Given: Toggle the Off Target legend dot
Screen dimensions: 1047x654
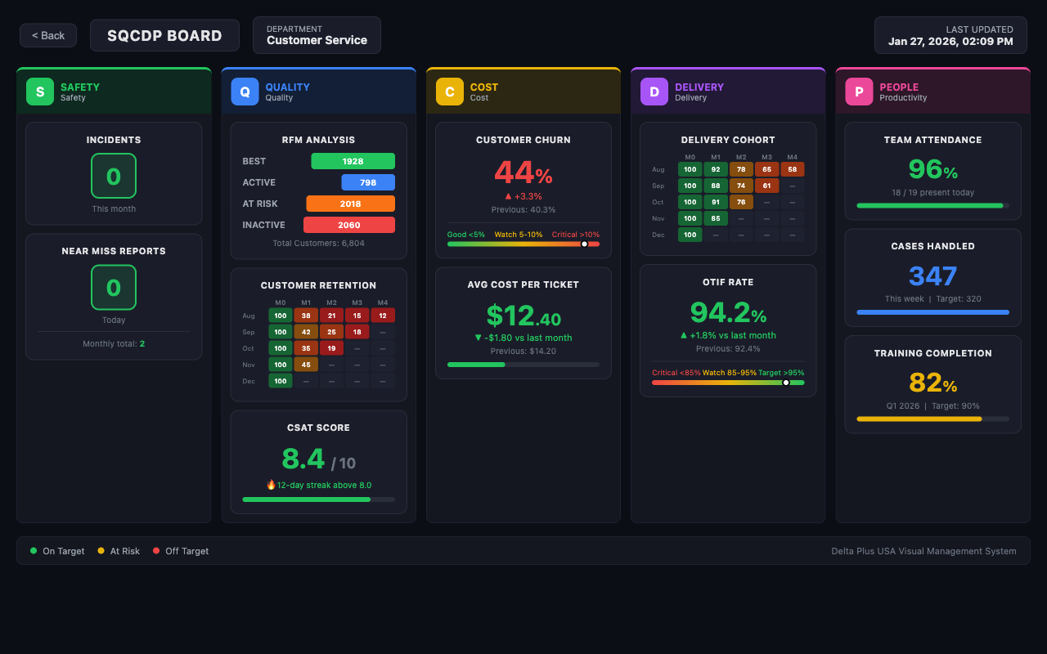Looking at the screenshot, I should [155, 551].
